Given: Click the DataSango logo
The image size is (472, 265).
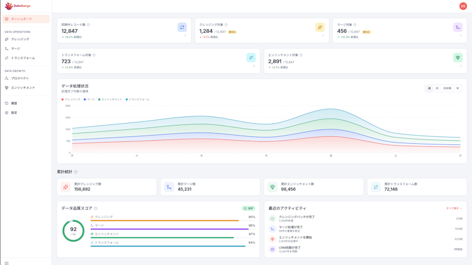Looking at the screenshot, I should click(18, 6).
